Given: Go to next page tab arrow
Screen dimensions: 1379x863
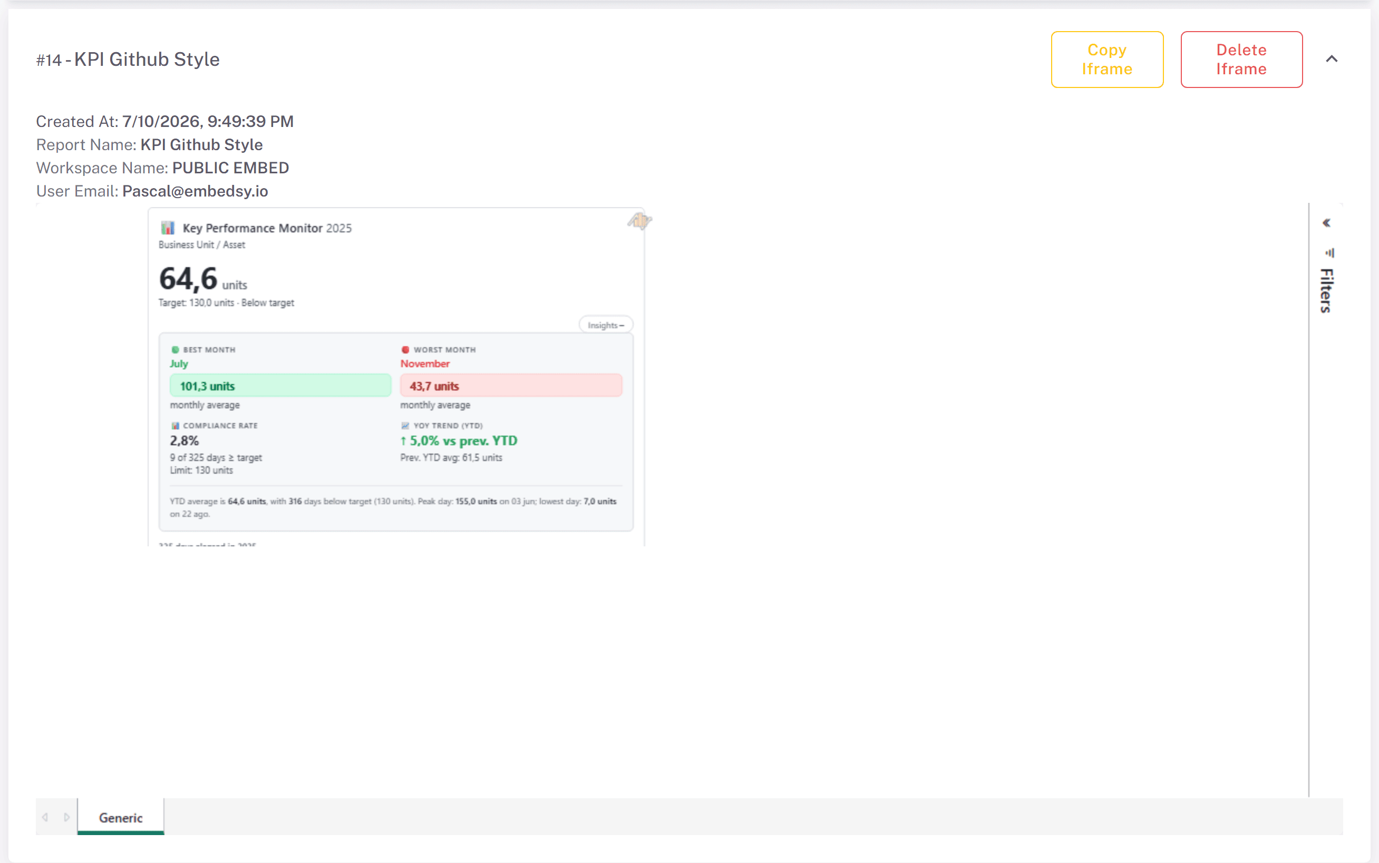Looking at the screenshot, I should click(x=66, y=817).
